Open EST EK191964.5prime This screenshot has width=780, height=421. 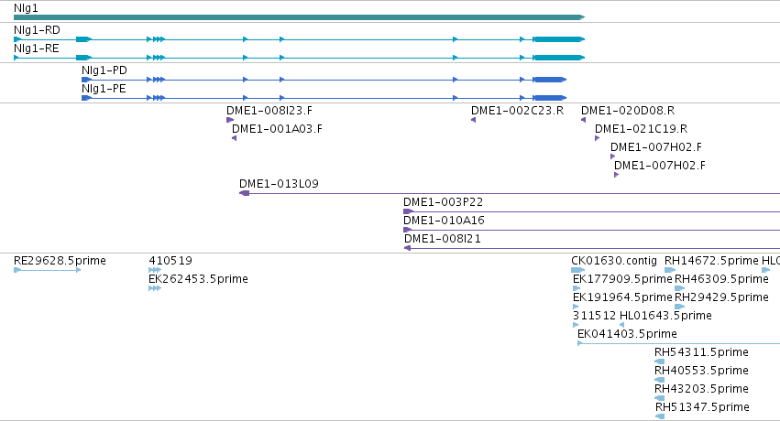pos(622,297)
